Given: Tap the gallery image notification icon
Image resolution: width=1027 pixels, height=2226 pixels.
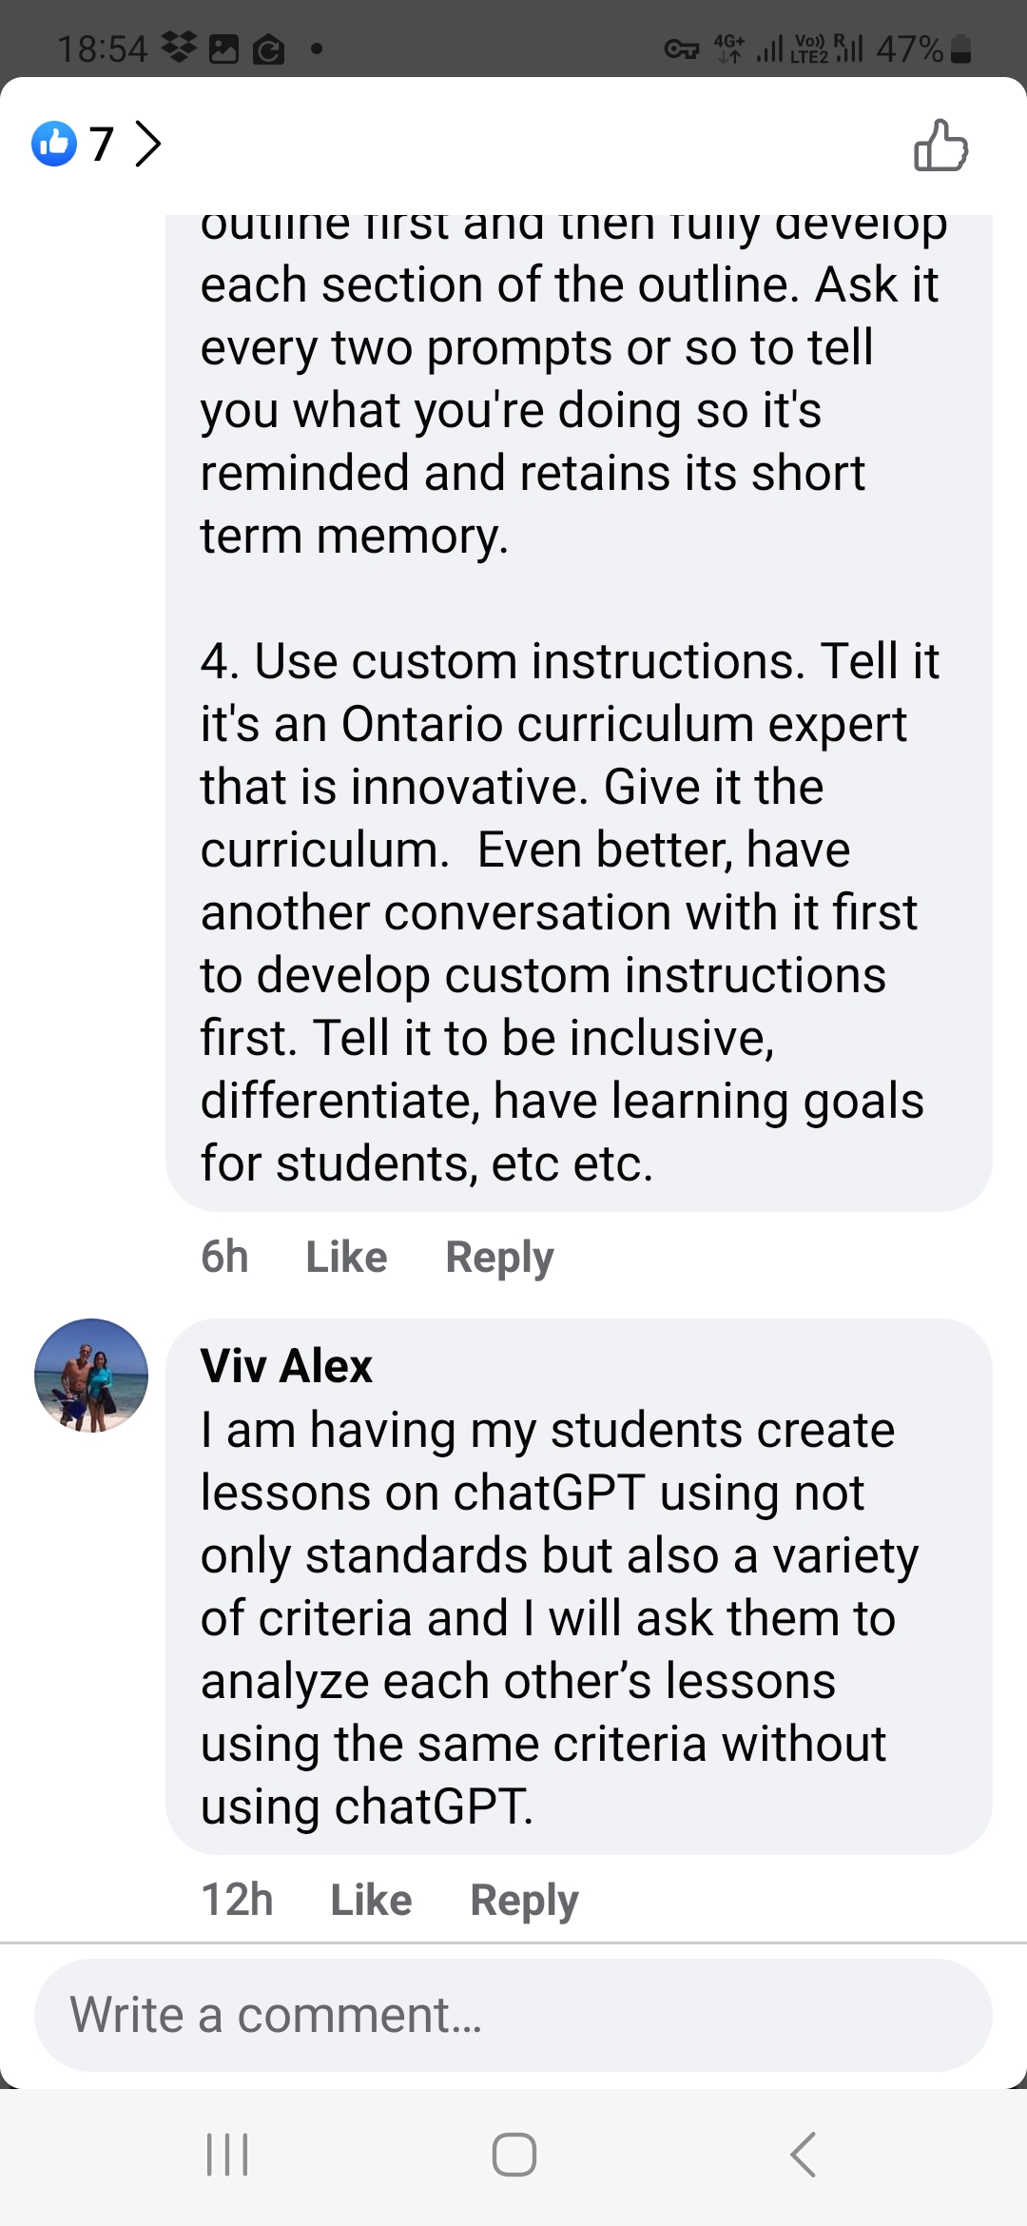Looking at the screenshot, I should click(223, 49).
